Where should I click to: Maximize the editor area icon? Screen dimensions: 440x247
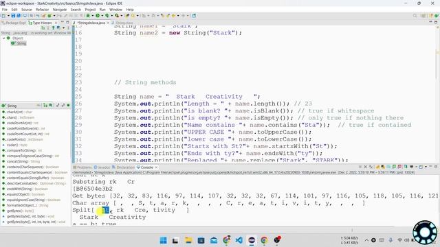pyautogui.click(x=436, y=22)
